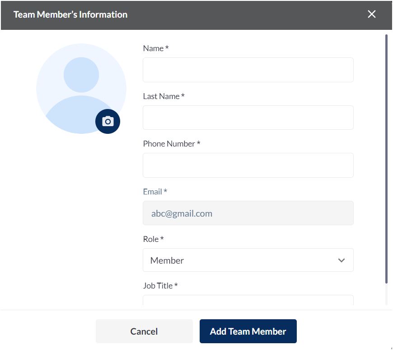Click the partially visible Job Title field
This screenshot has height=350, width=393.
[248, 301]
